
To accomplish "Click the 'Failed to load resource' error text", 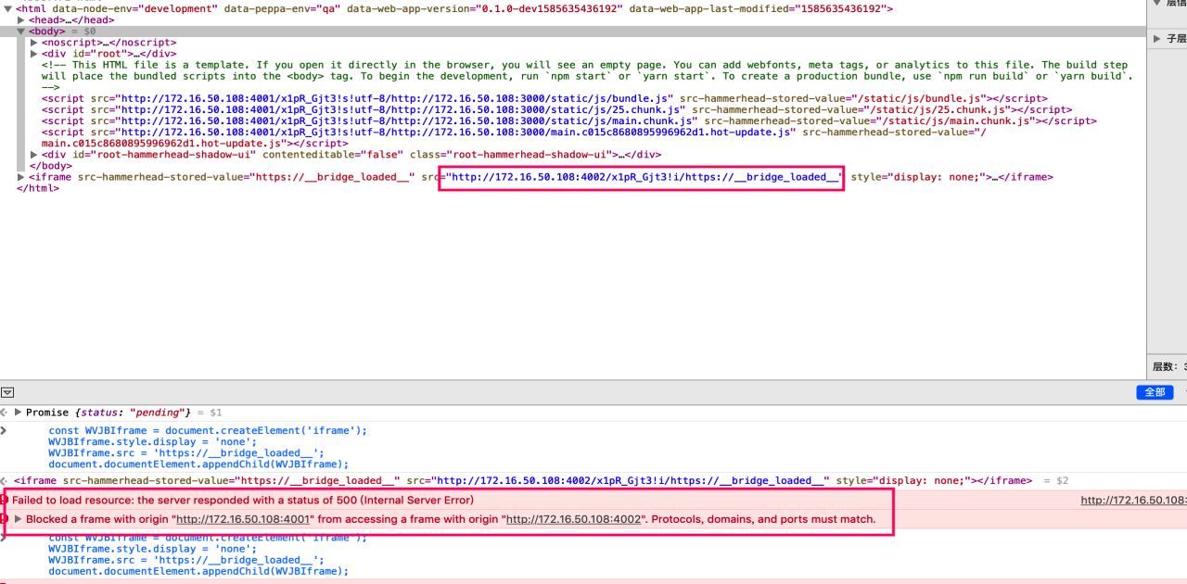I will 243,501.
